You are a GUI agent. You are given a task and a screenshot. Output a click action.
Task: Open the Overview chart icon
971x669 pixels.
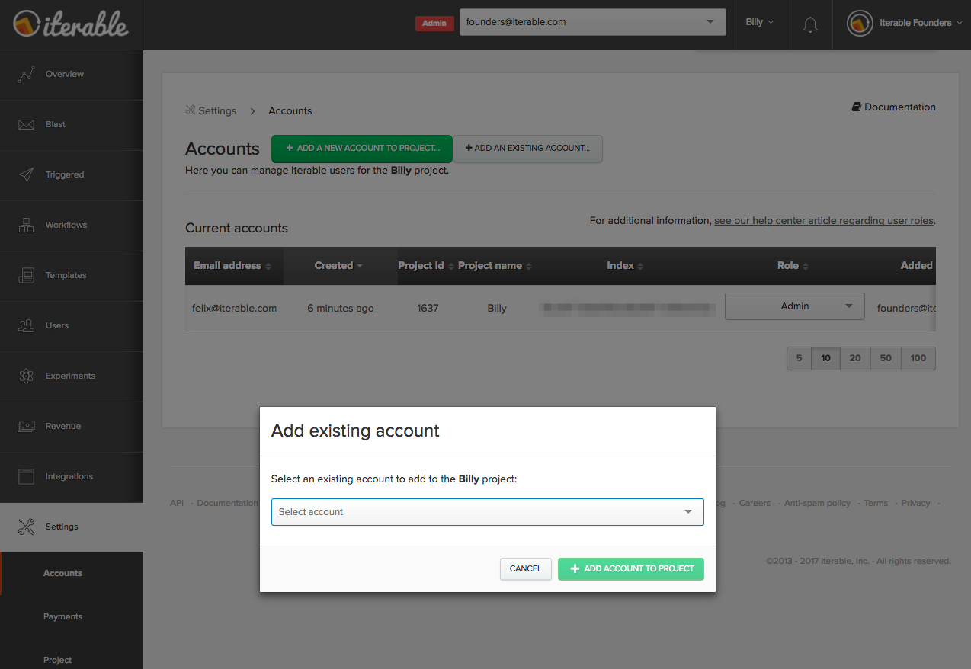(x=27, y=74)
